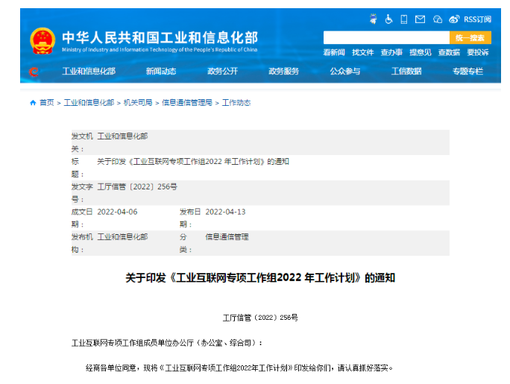Click the 分类 value 信息通信管理
Image resolution: width=510 pixels, height=384 pixels.
click(x=227, y=237)
